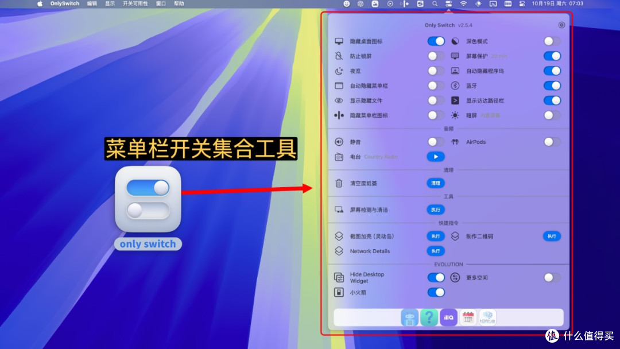Click 执行 button for 屏幕检测与清洁
Viewport: 620px width, 349px height.
(436, 210)
